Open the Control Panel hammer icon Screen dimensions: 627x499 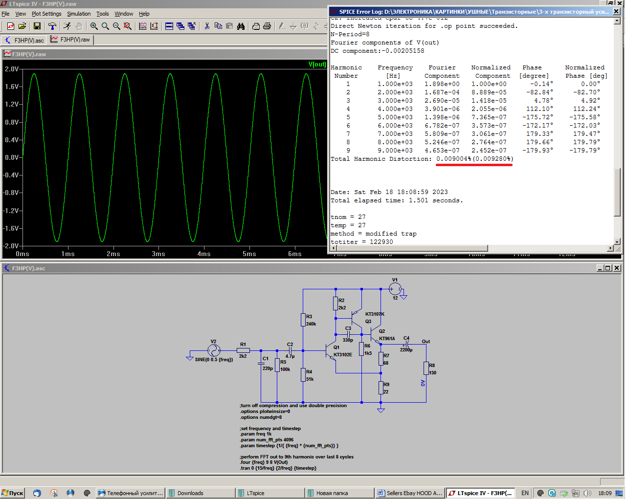(x=52, y=26)
